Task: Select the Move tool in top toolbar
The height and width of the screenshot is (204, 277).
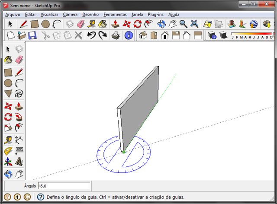Action: pos(126,24)
